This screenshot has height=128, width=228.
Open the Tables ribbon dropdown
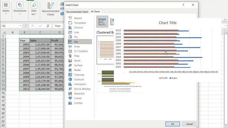pos(6,9)
